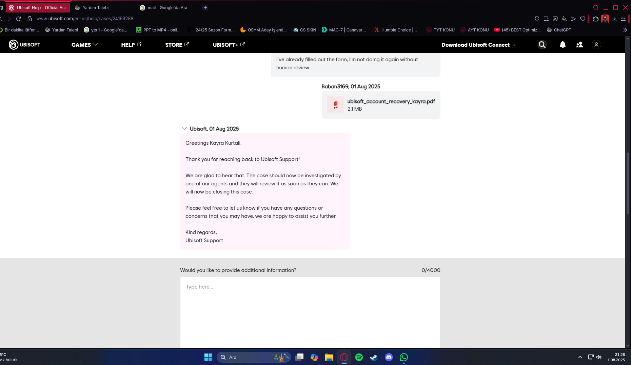Open the MAG-7 Canavar bookmark
Viewport: 631px width, 365px height.
(344, 30)
